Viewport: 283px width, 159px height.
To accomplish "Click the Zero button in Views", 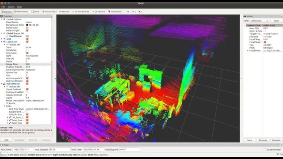I will tap(276, 21).
